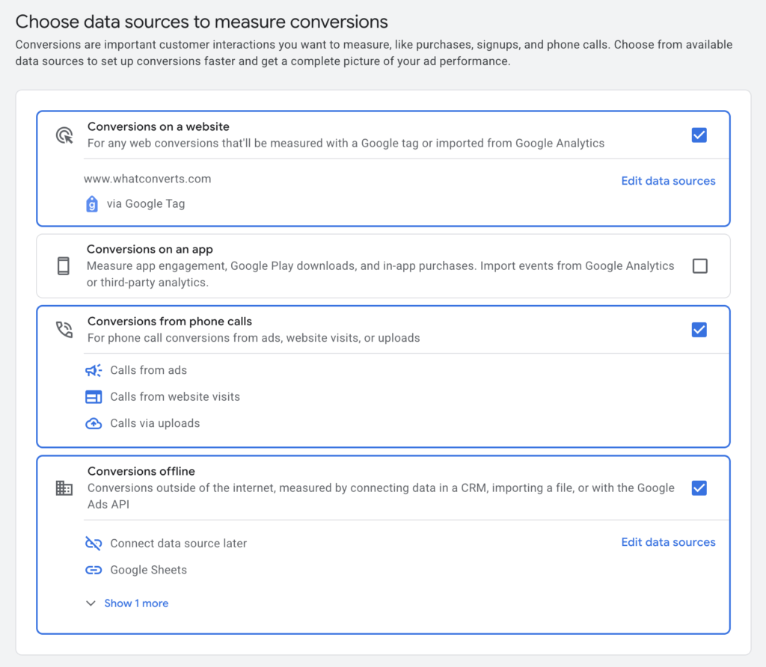Click the Calls via uploads cloud icon
766x667 pixels.
(93, 422)
